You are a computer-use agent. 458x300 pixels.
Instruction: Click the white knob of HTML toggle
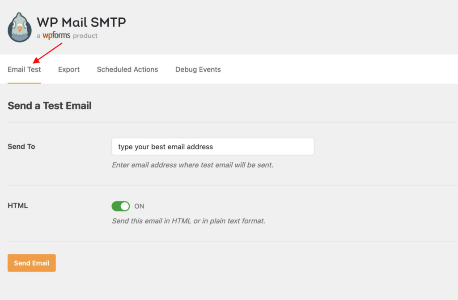coord(125,206)
